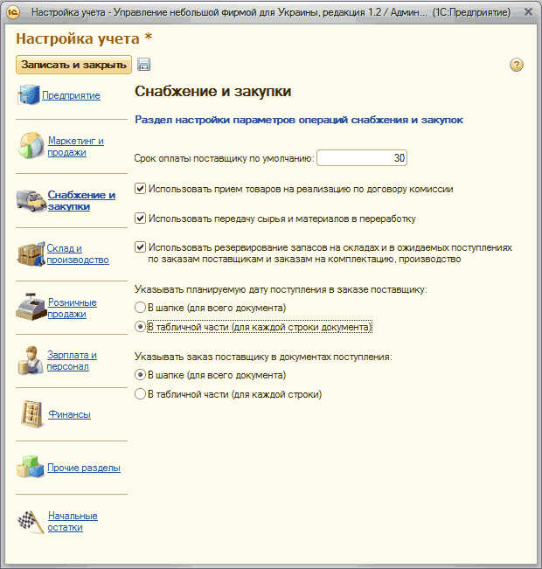Click the Настройка учета * form title
This screenshot has width=542, height=569.
(84, 38)
